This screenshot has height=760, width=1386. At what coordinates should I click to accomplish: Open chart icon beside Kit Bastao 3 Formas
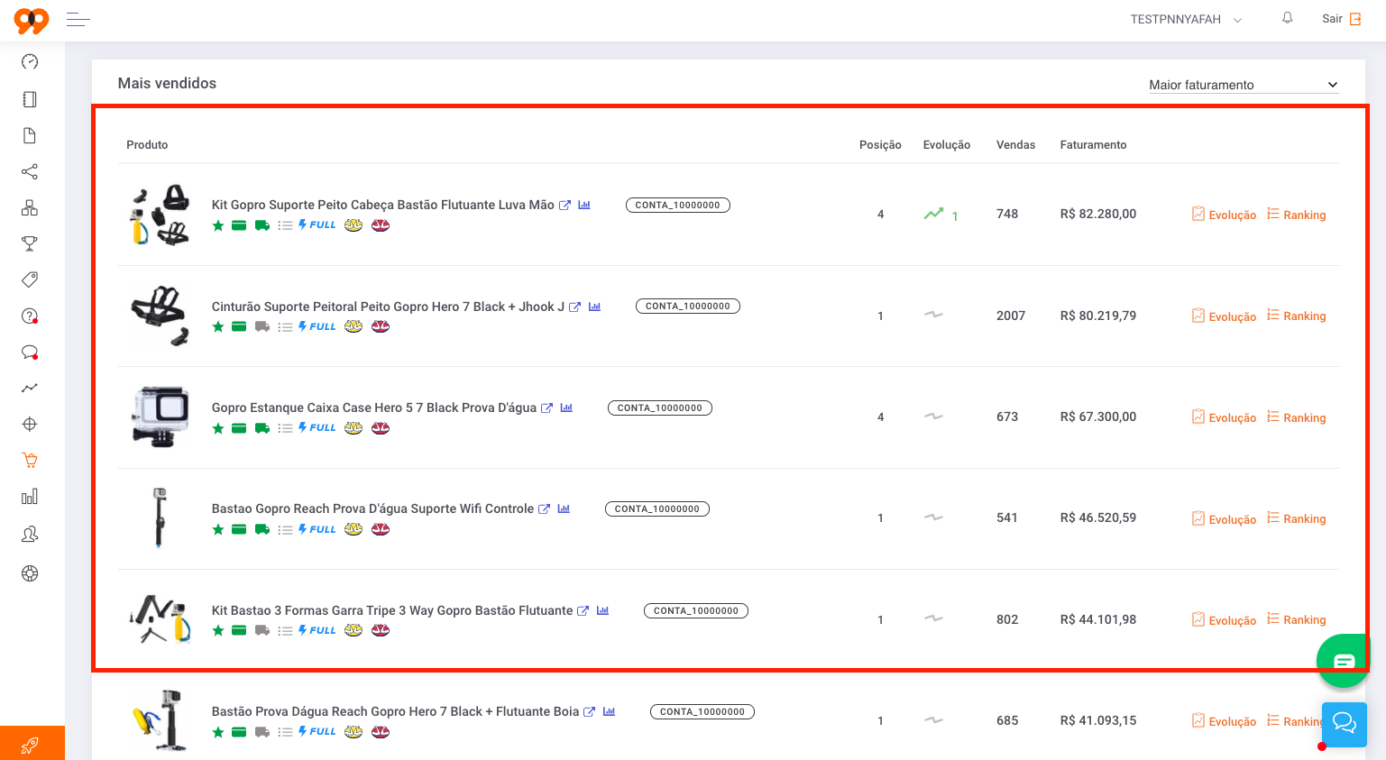pyautogui.click(x=602, y=610)
